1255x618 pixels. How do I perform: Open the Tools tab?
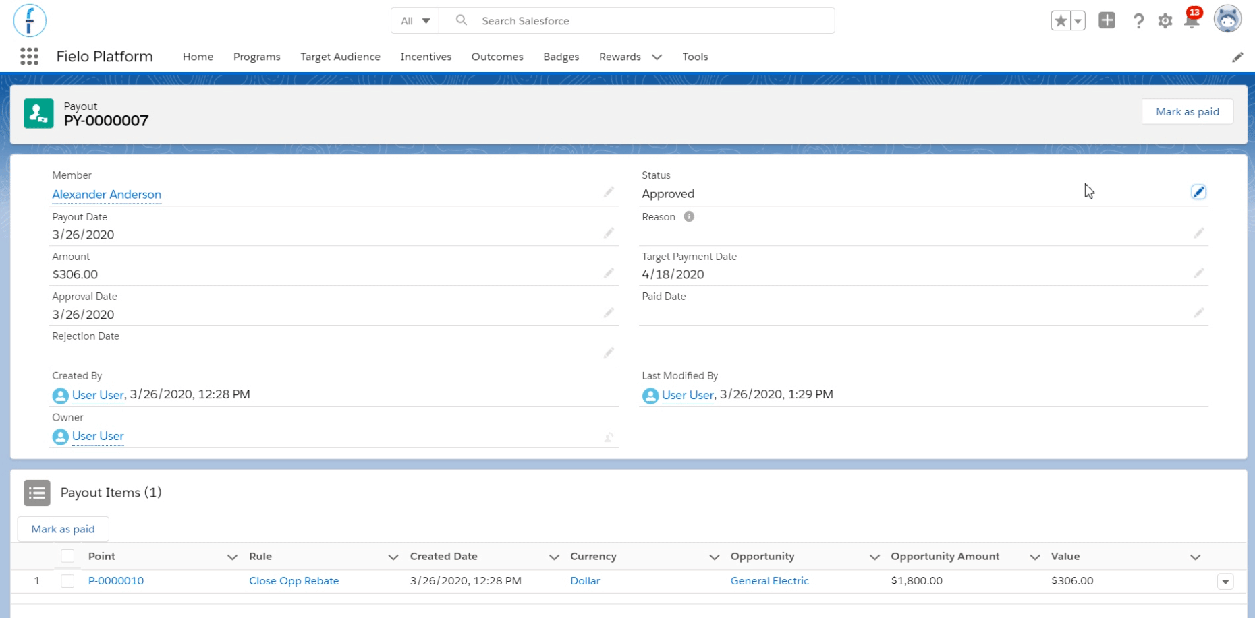(695, 57)
